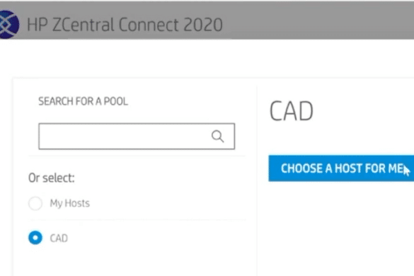Click the Choose A Host For Me button

point(341,168)
